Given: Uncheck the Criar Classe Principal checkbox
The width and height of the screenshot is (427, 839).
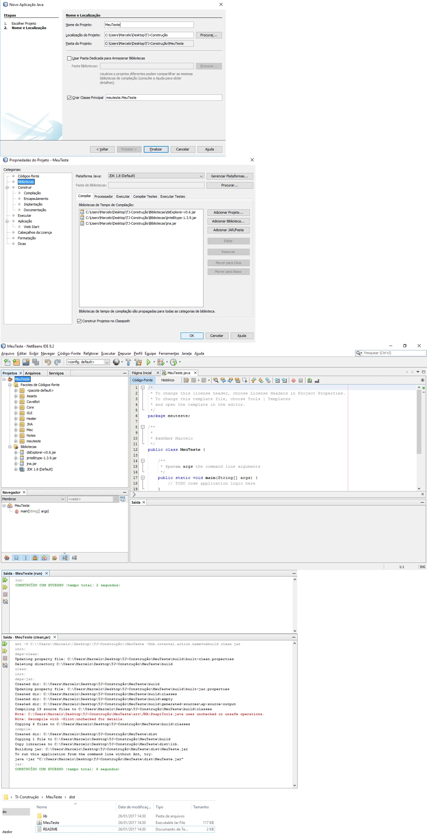Looking at the screenshot, I should coord(69,98).
